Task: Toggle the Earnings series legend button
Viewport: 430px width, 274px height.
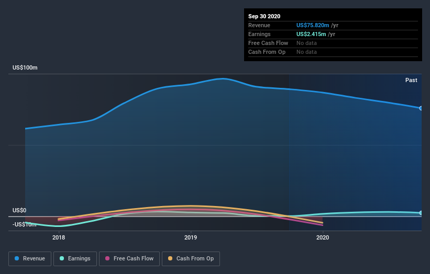Action: (75, 259)
